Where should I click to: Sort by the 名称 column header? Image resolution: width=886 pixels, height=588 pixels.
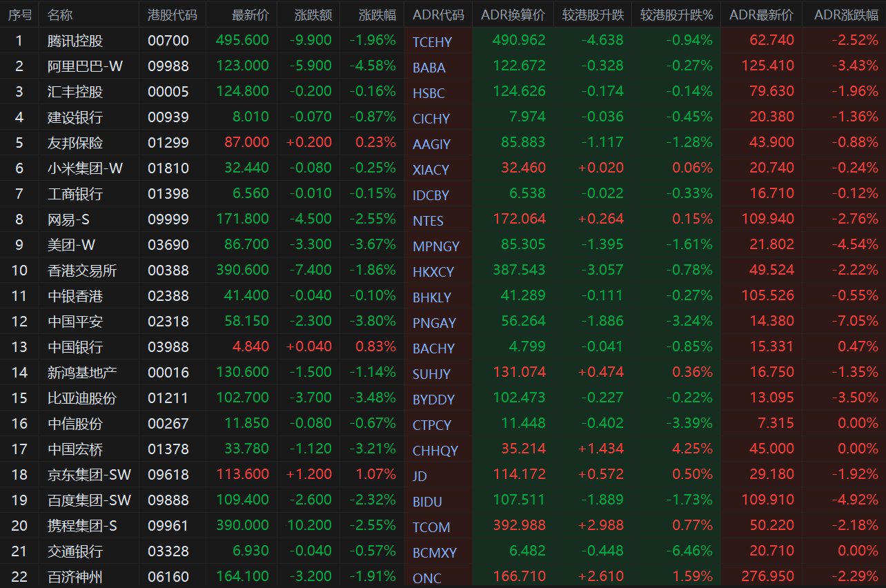(x=60, y=14)
